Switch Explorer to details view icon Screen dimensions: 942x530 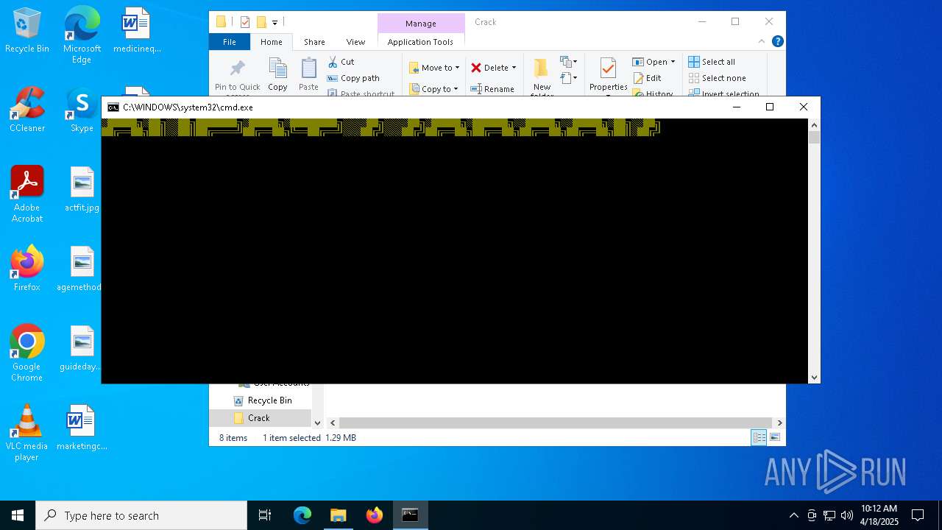click(758, 437)
